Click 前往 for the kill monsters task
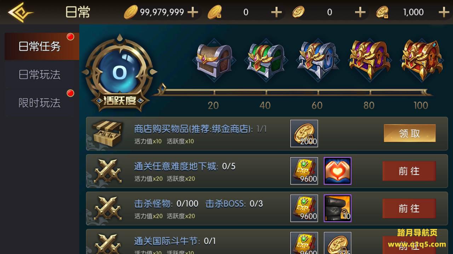The width and height of the screenshot is (453, 254). click(409, 208)
